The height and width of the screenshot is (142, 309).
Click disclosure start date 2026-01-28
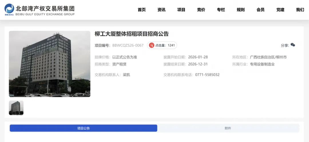pyautogui.click(x=198, y=57)
